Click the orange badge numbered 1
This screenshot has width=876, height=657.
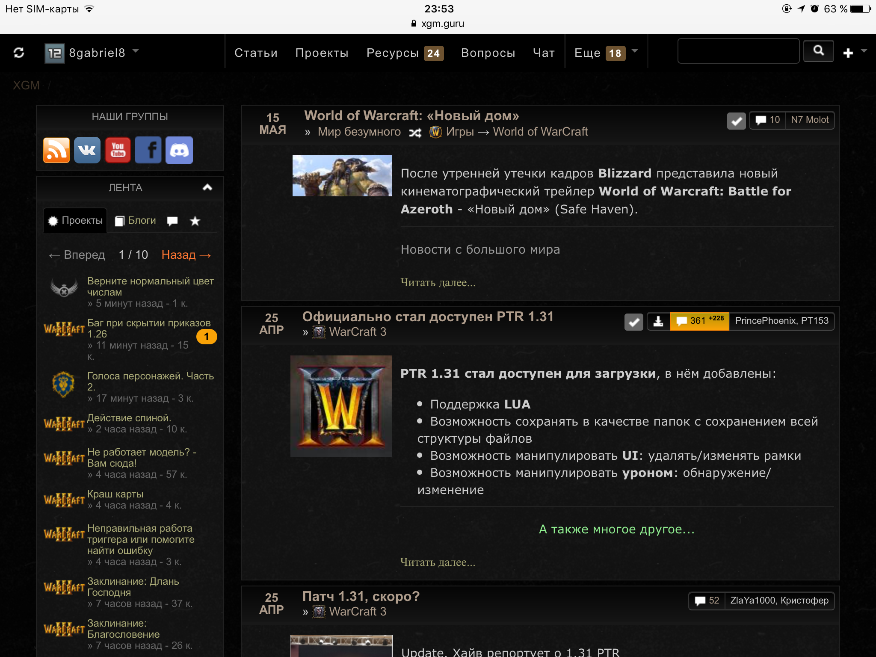(207, 337)
